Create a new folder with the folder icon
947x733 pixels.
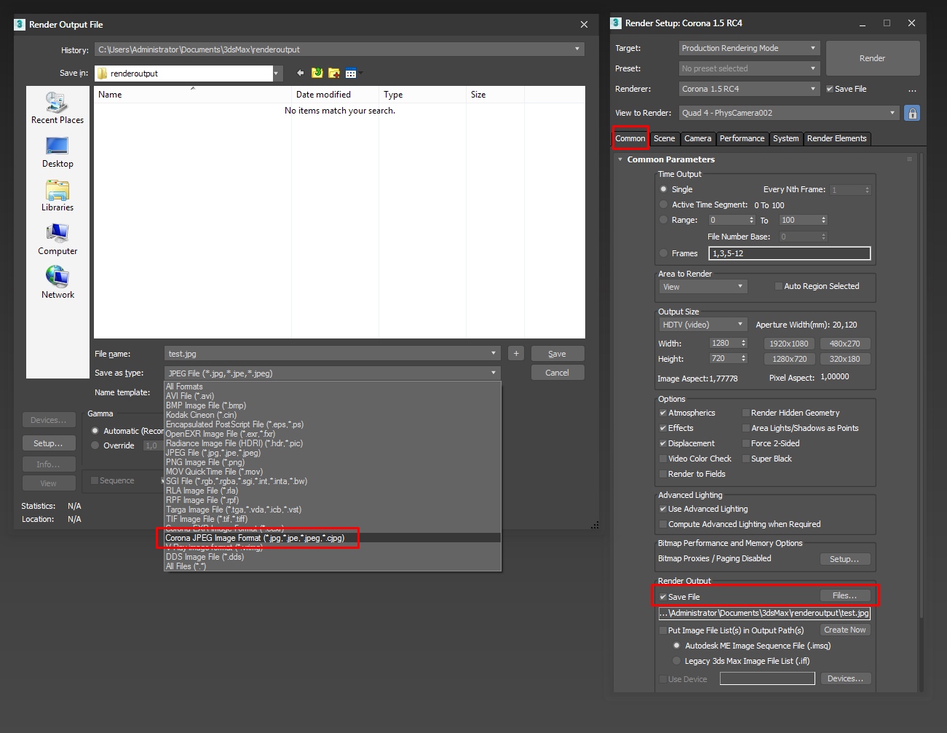[x=334, y=73]
